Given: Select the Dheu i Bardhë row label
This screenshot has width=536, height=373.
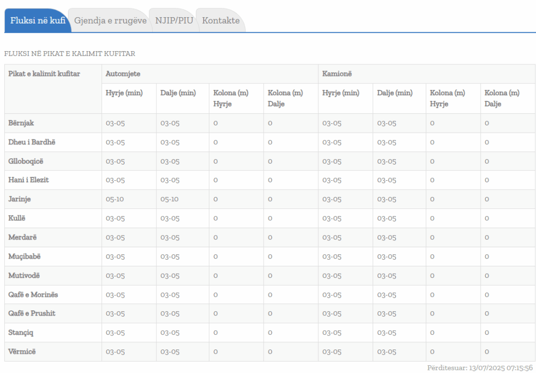Looking at the screenshot, I should pyautogui.click(x=31, y=142).
